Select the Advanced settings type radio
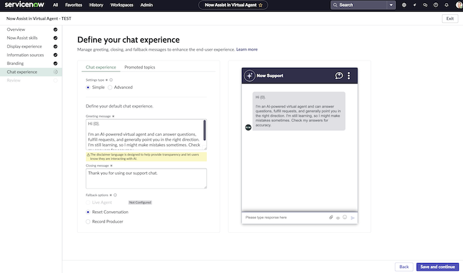 [110, 88]
